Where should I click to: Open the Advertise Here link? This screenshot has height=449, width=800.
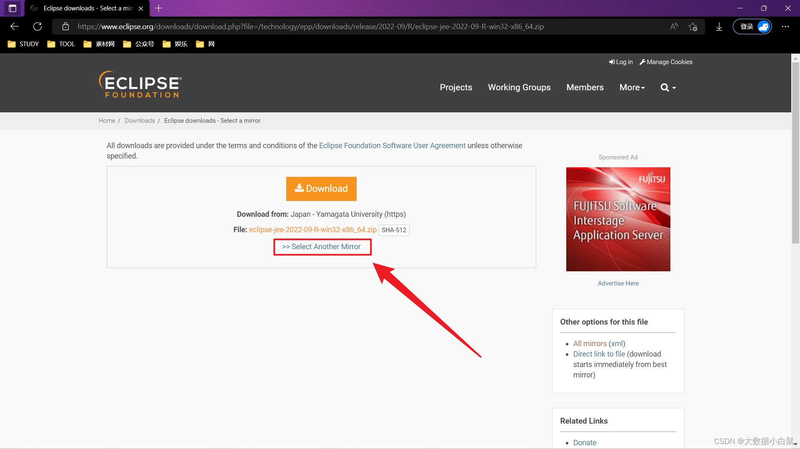tap(618, 283)
